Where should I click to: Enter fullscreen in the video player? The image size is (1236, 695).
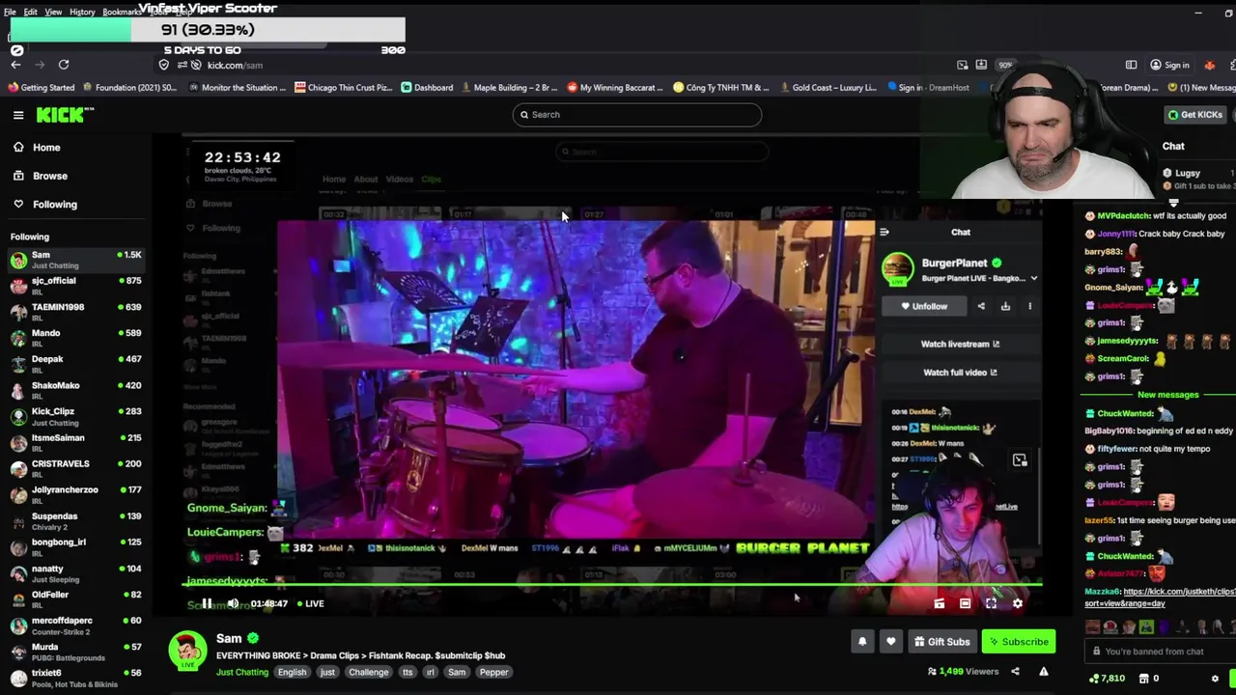click(991, 603)
